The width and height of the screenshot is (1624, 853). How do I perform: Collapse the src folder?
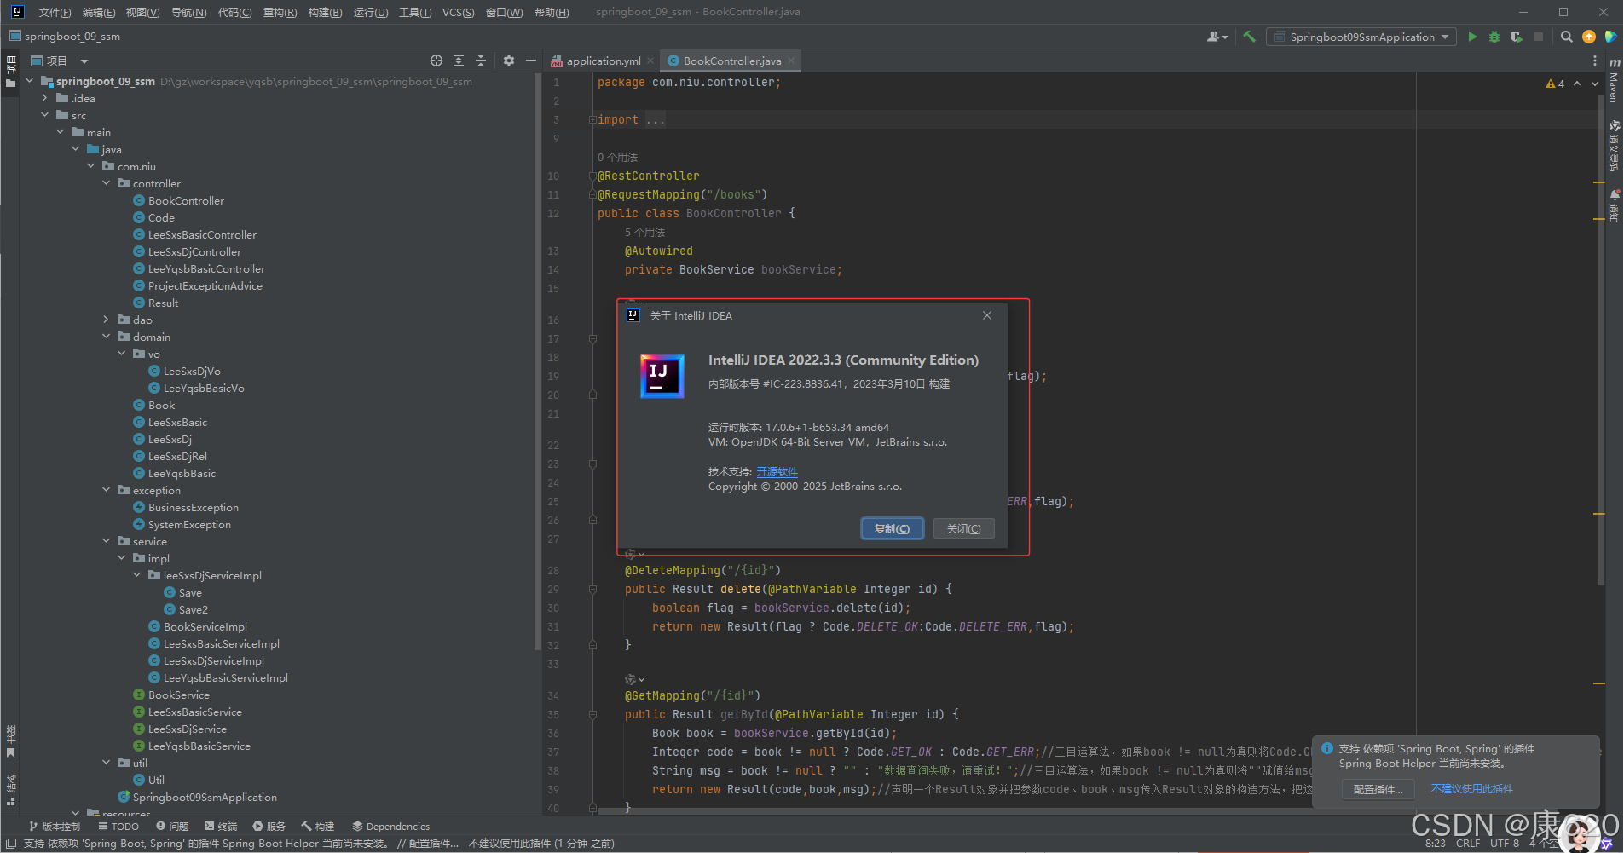click(x=45, y=115)
